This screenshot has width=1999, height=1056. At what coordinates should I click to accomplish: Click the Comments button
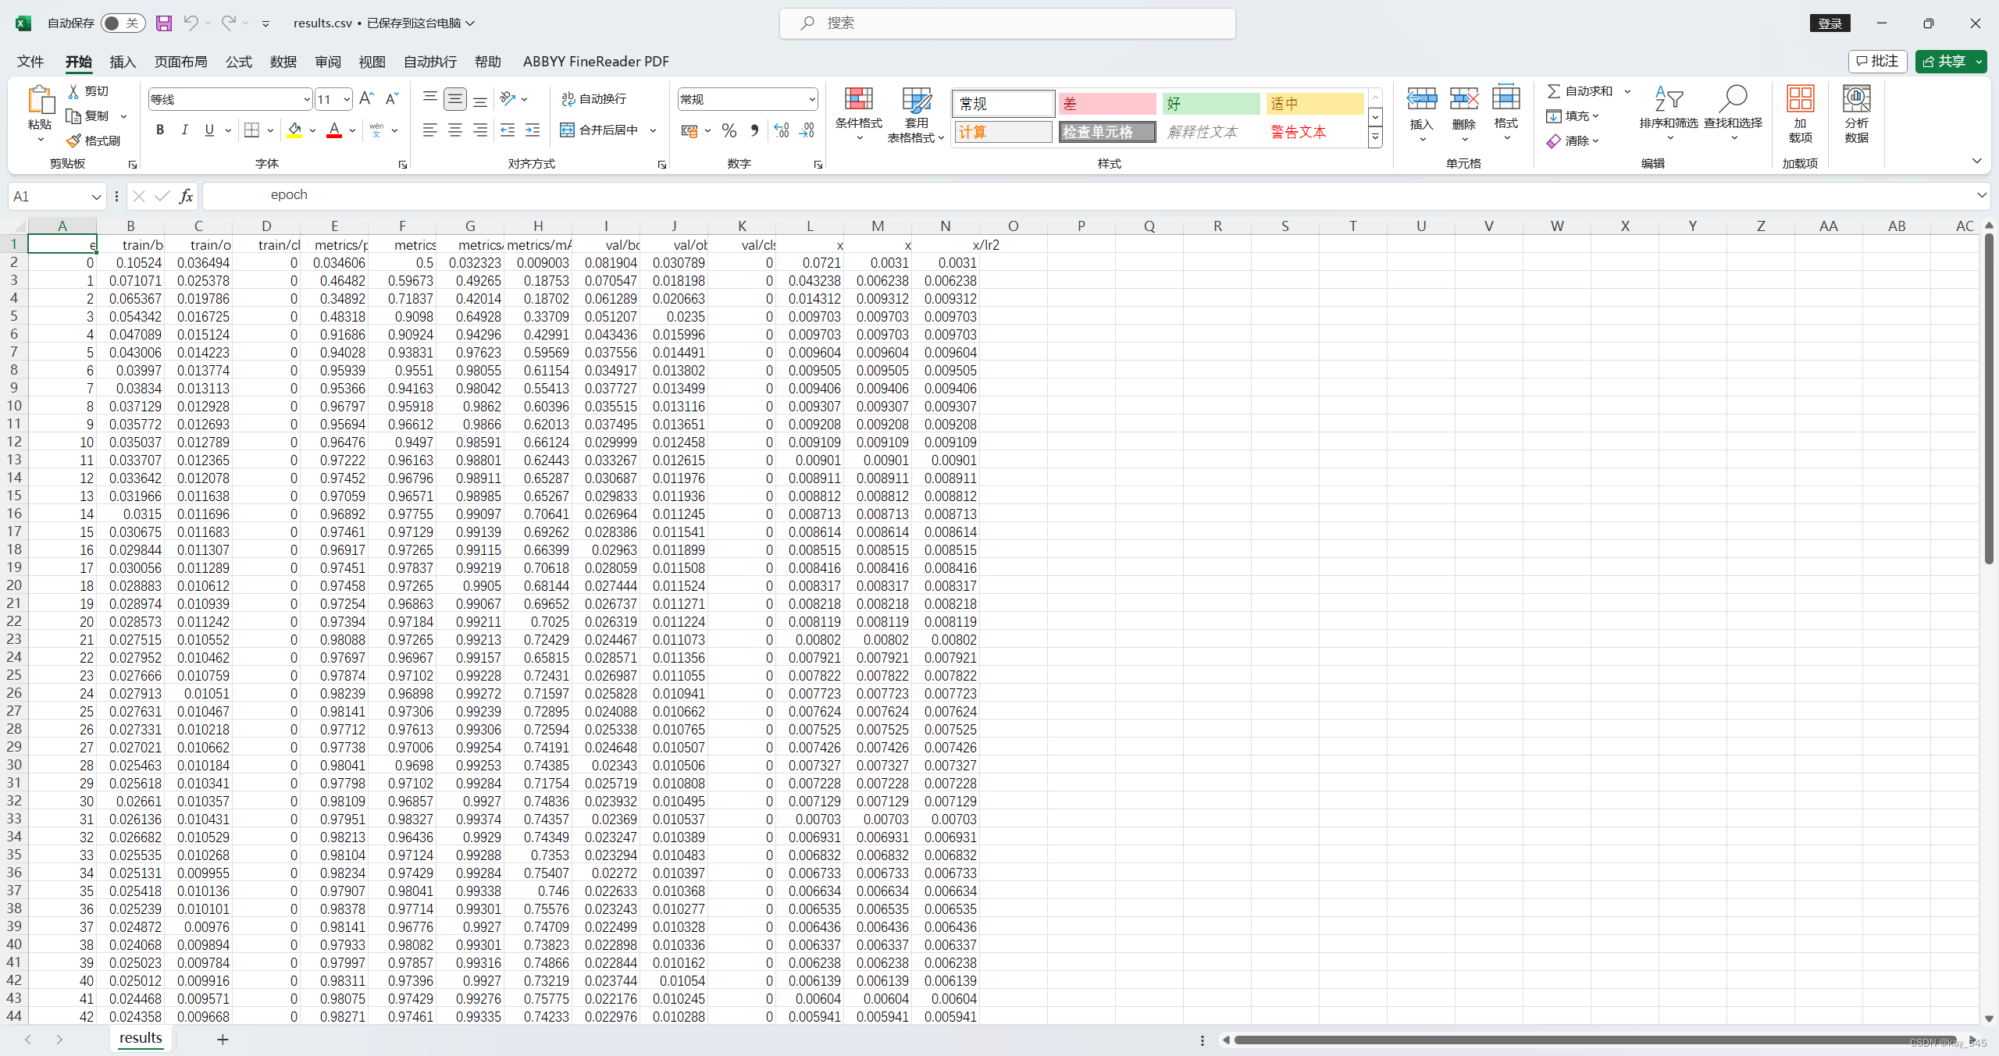pyautogui.click(x=1877, y=62)
